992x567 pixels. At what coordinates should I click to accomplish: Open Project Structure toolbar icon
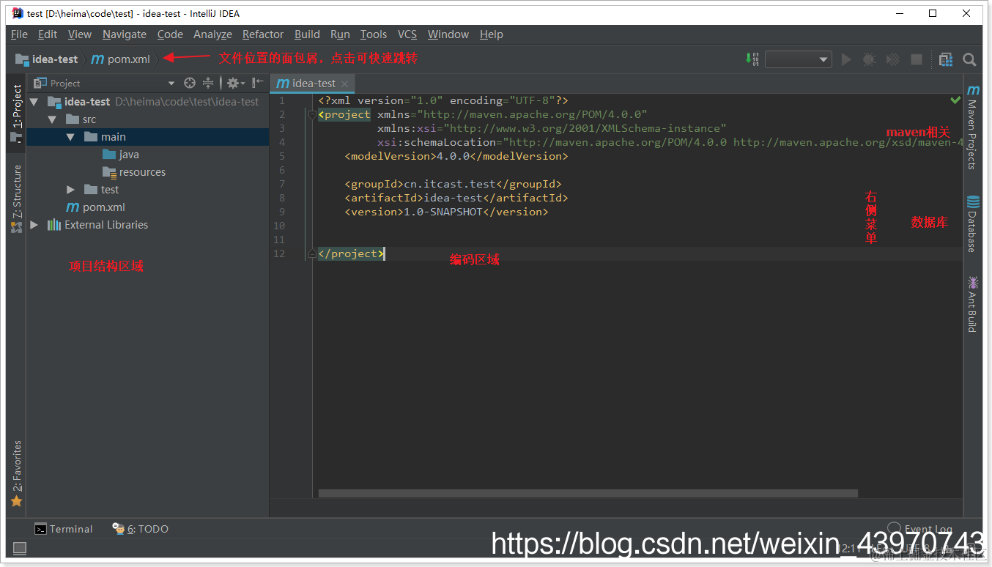click(x=946, y=59)
